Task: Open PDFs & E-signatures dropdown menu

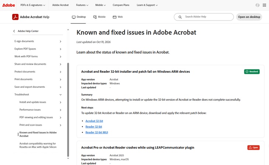Action: [x=33, y=5]
